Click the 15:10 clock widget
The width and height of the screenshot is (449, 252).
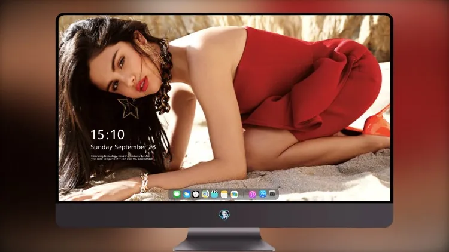coord(107,134)
